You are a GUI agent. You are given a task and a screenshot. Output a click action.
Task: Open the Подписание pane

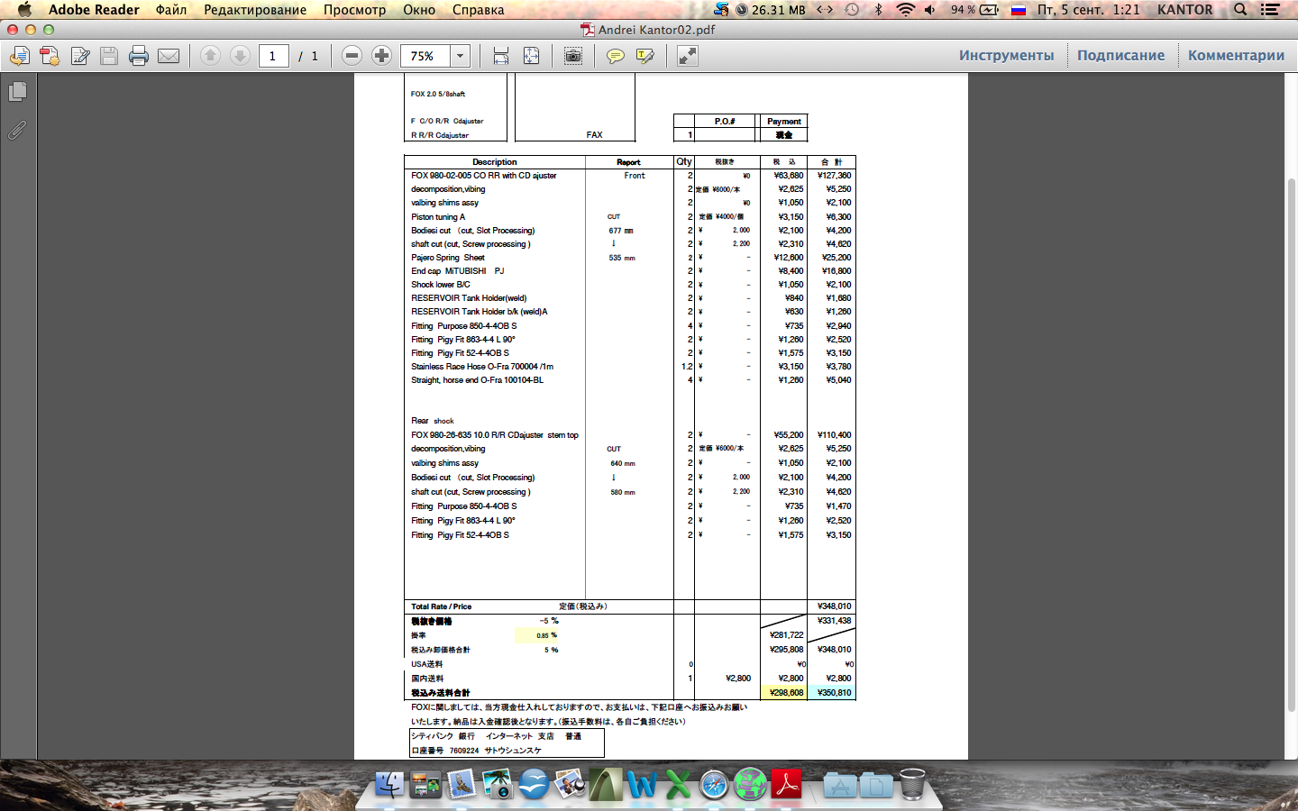pyautogui.click(x=1120, y=55)
